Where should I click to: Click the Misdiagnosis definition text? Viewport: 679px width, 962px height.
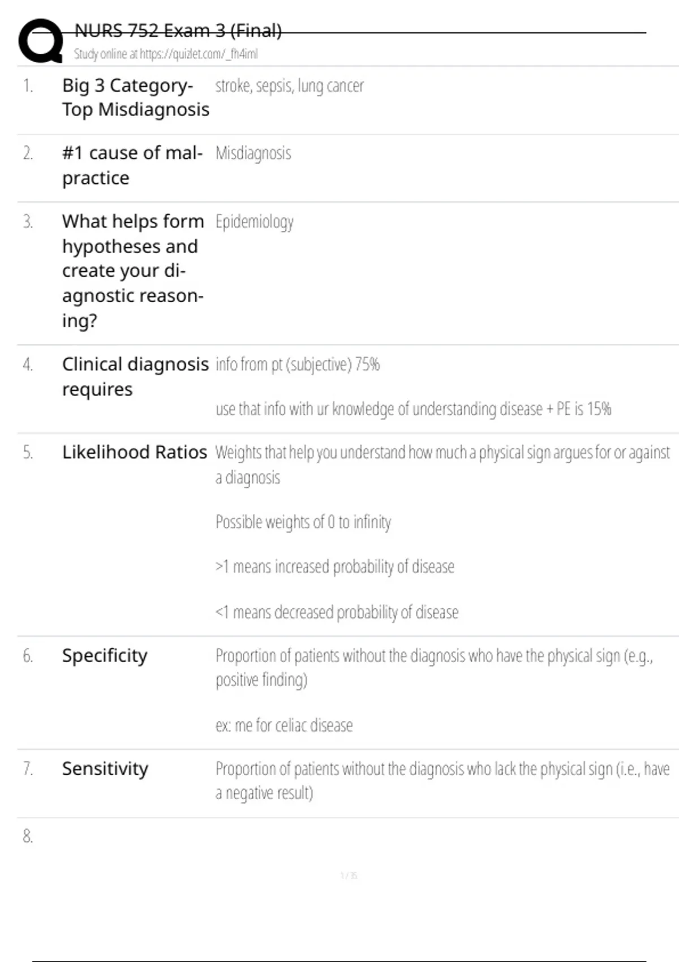click(253, 153)
